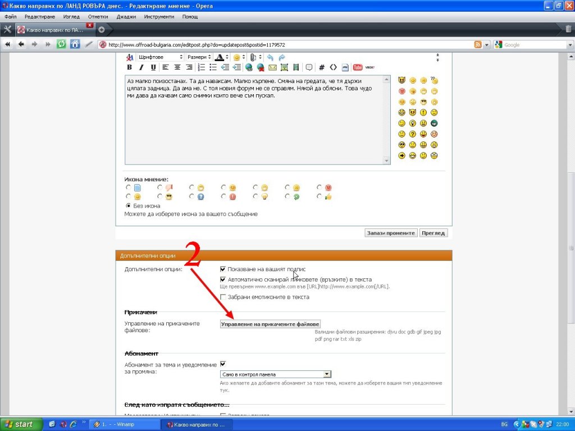Image resolution: width=575 pixels, height=431 pixels.
Task: Enable 'Забрани емотиконите в текста' checkbox
Action: click(222, 297)
